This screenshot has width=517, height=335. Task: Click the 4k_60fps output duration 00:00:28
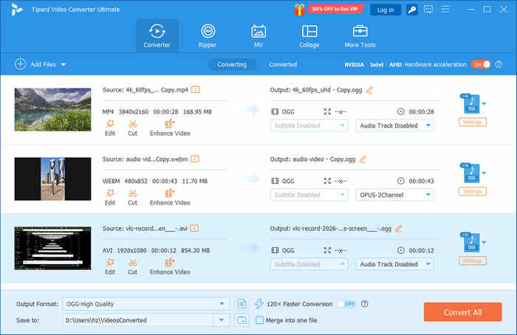pos(421,111)
